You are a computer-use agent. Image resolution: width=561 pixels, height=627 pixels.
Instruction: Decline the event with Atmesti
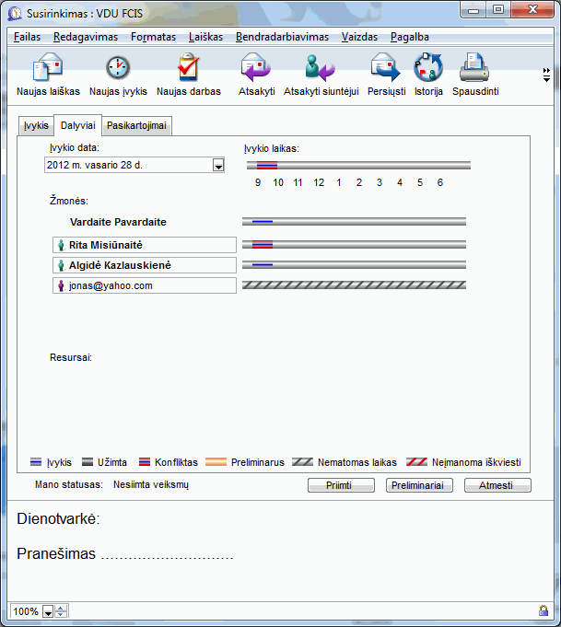click(497, 485)
